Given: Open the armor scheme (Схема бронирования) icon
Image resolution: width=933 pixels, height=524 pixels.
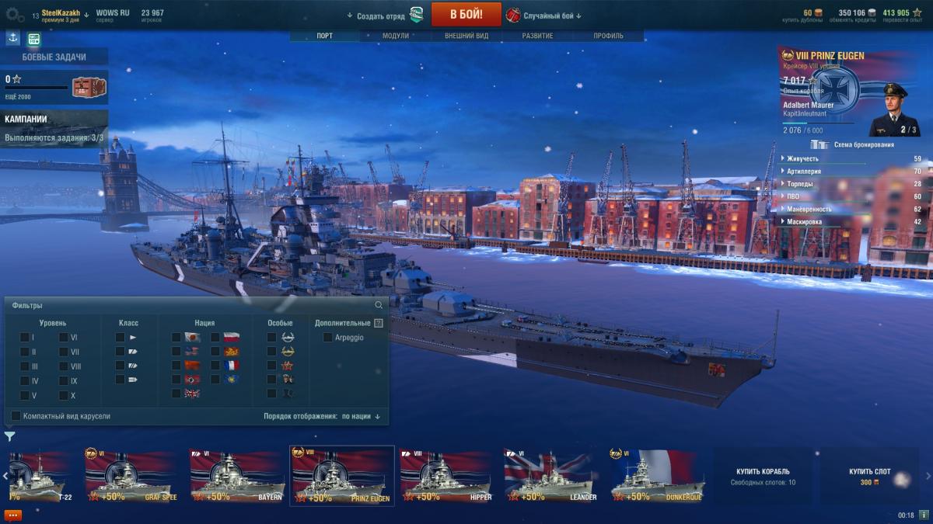Looking at the screenshot, I should [819, 144].
